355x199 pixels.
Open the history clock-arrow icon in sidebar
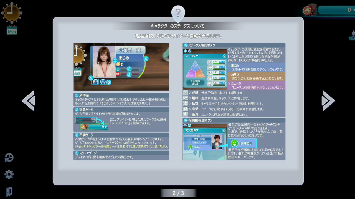click(9, 157)
